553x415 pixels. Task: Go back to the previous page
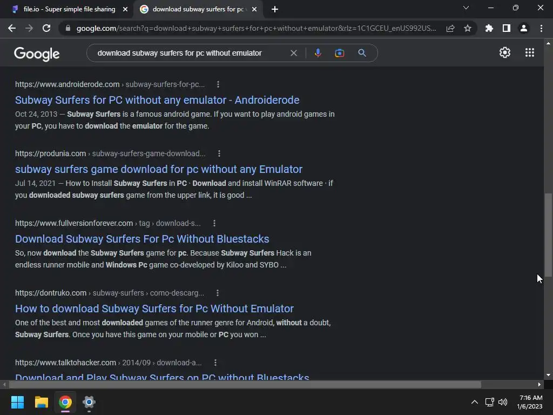coord(12,28)
